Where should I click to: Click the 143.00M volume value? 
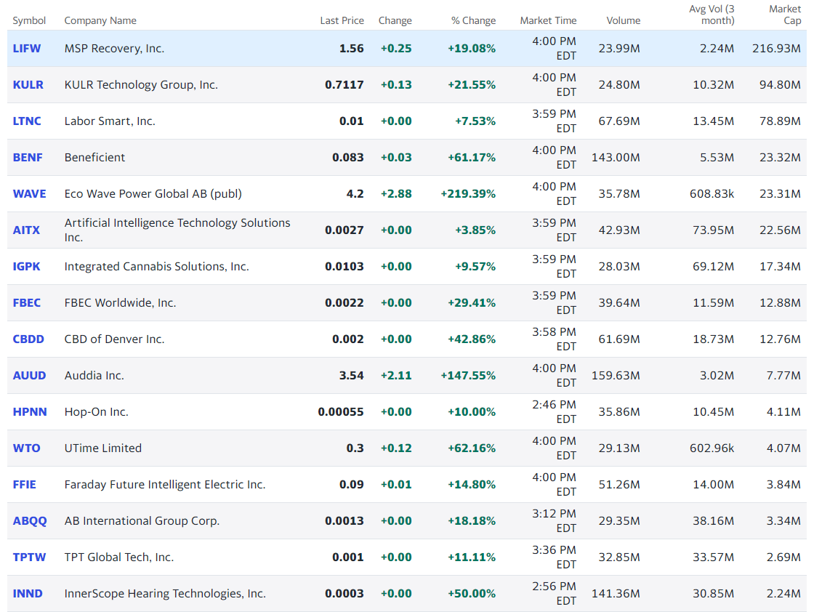(x=616, y=157)
